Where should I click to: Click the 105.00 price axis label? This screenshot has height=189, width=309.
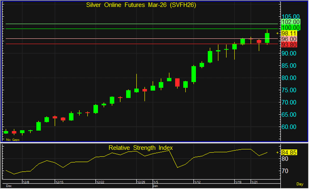click(x=290, y=17)
